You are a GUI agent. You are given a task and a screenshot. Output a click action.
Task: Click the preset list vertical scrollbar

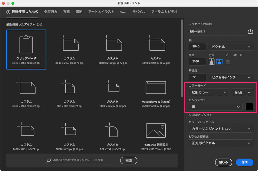pyautogui.click(x=182, y=58)
